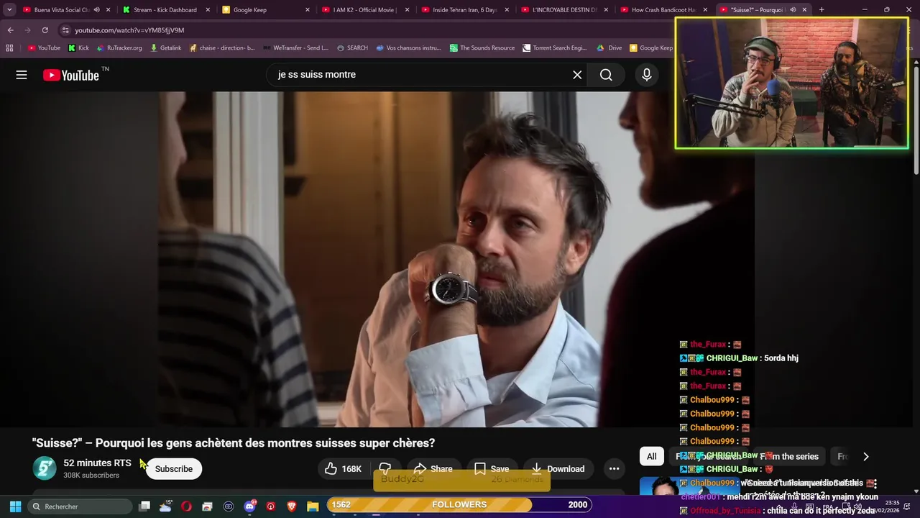Viewport: 920px width, 518px height.
Task: Open the YouTube hamburger guide menu
Action: pyautogui.click(x=22, y=75)
